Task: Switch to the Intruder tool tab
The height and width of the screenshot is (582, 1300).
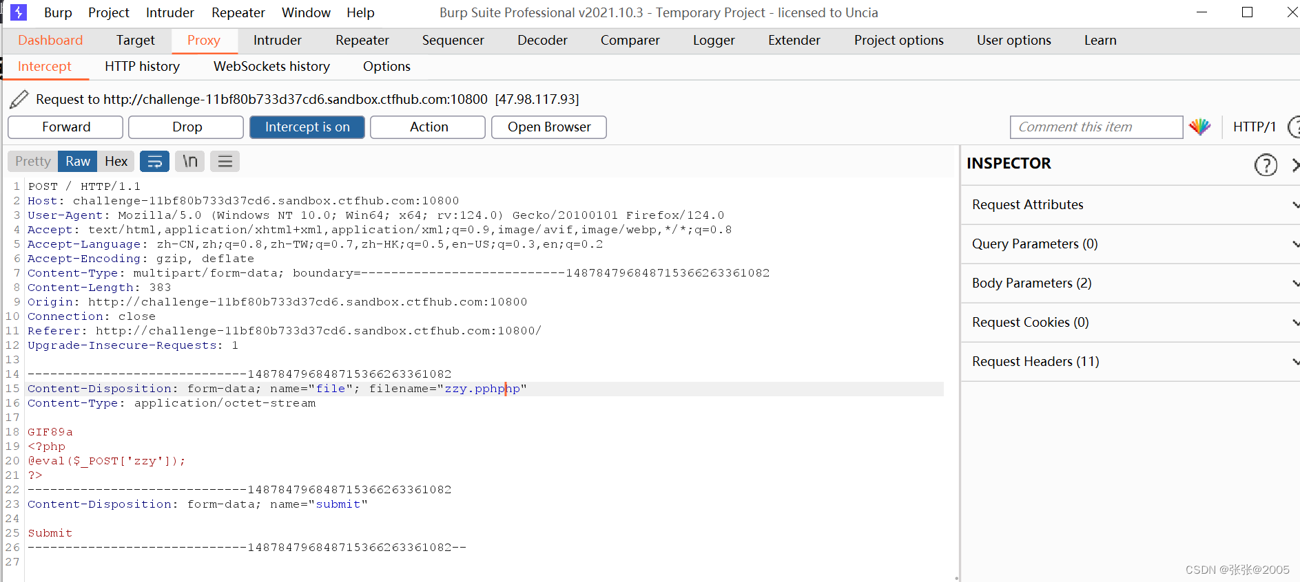Action: pyautogui.click(x=278, y=41)
